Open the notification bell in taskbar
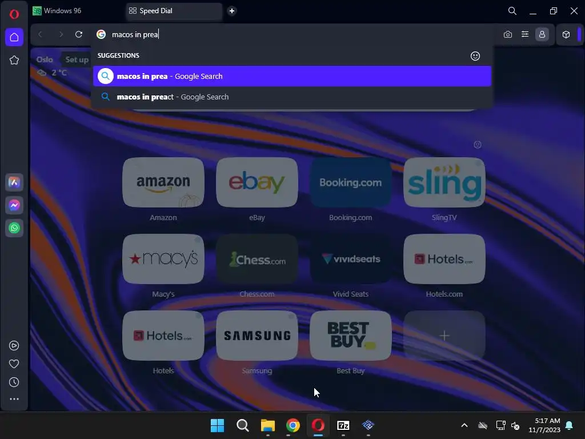 tap(570, 425)
